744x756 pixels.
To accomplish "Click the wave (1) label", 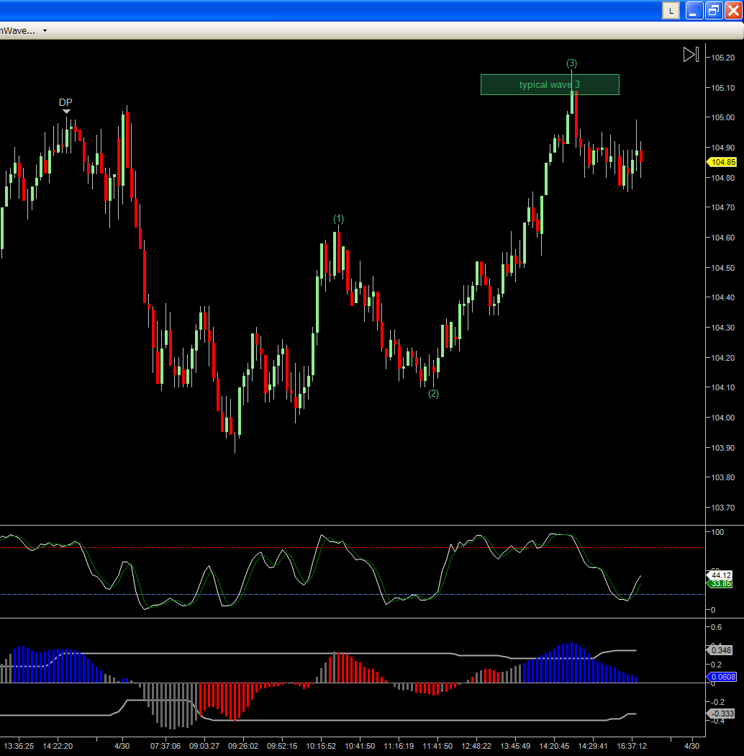I will 339,219.
